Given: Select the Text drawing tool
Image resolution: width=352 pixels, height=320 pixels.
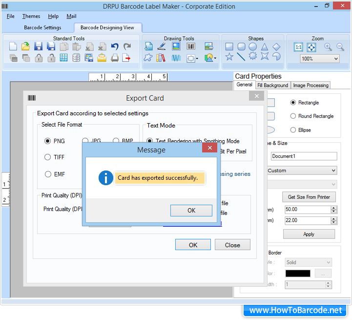Looking at the screenshot, I should (148, 46).
